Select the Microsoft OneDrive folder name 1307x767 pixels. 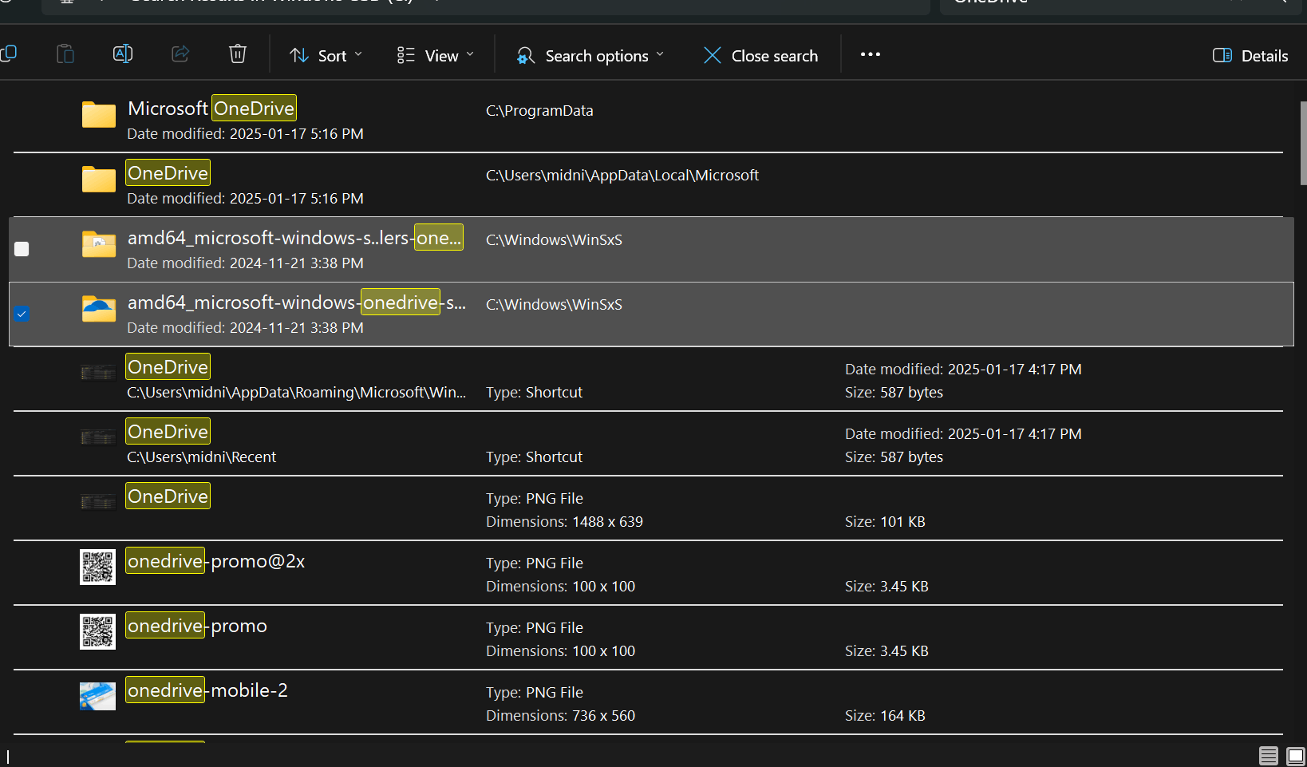point(211,108)
